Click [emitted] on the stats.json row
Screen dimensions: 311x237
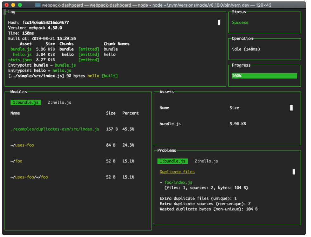click(x=89, y=60)
